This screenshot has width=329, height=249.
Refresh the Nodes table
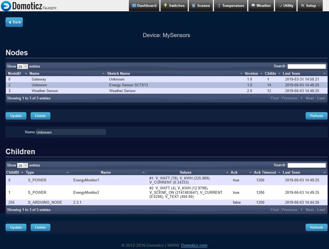[316, 116]
